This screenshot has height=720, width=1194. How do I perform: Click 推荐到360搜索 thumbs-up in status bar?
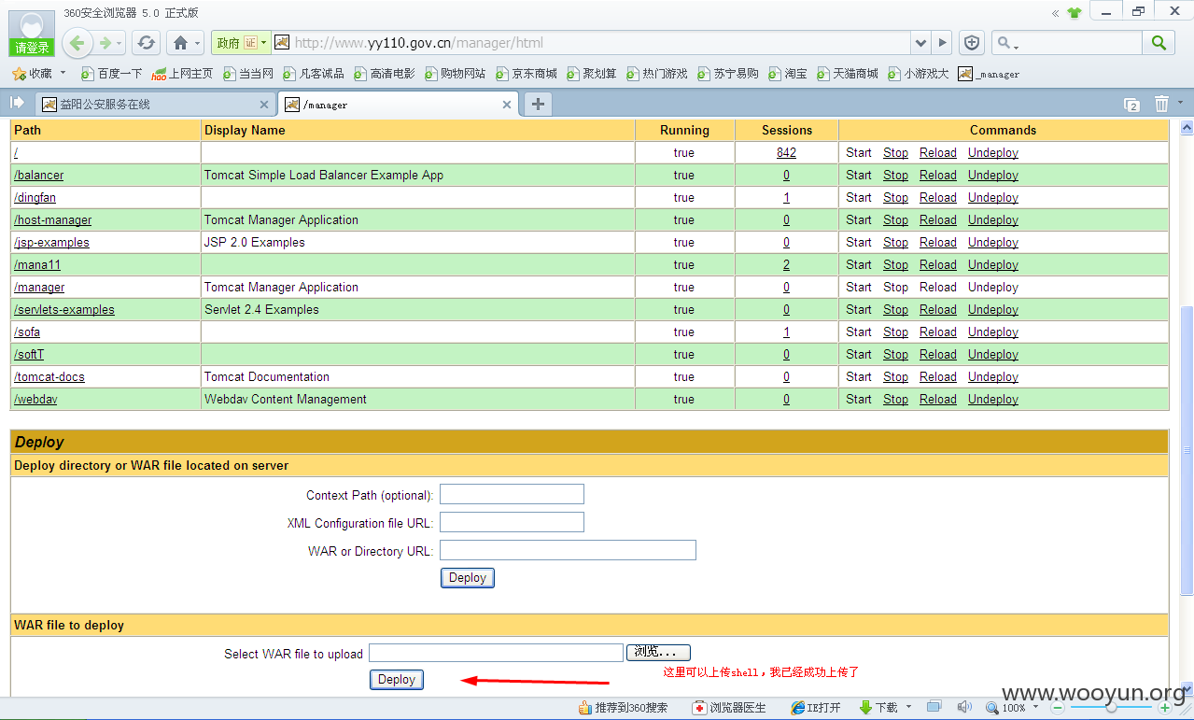pyautogui.click(x=623, y=708)
